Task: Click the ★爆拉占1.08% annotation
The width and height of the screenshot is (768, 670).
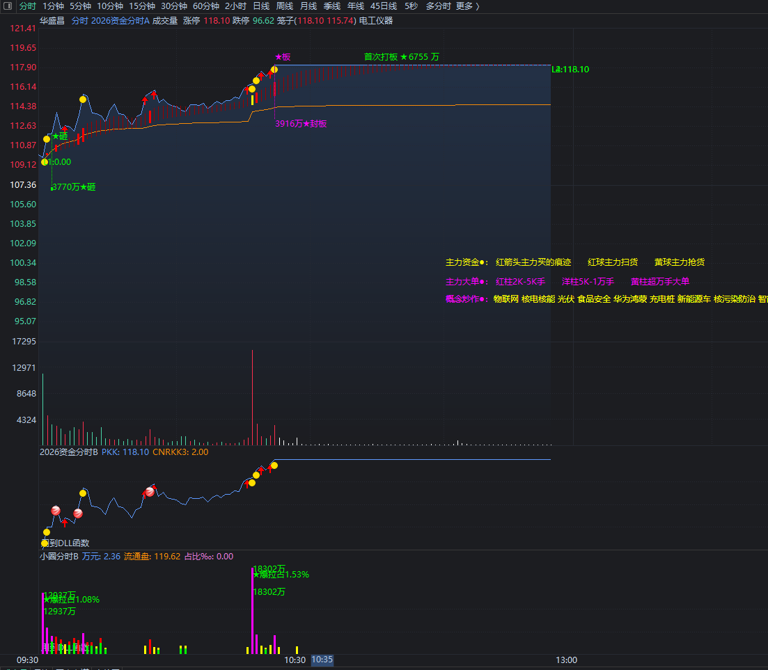Action: [x=71, y=600]
